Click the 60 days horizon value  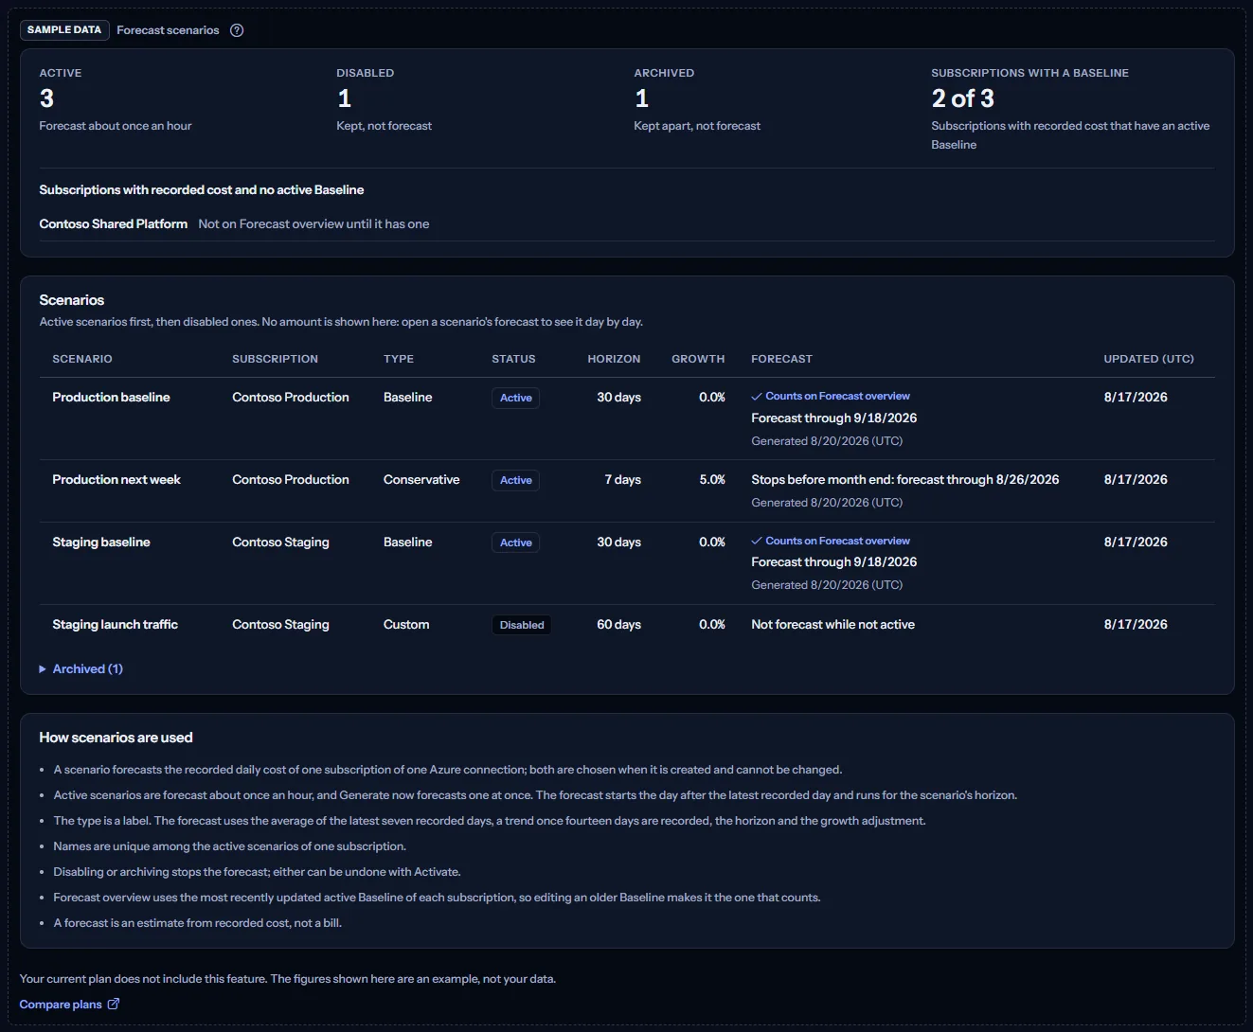[x=618, y=625]
